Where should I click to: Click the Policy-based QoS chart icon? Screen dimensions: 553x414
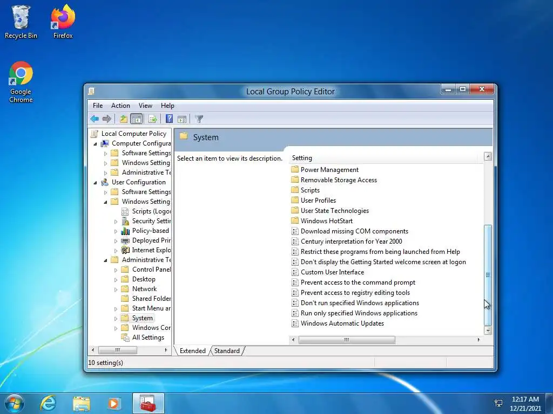click(125, 231)
